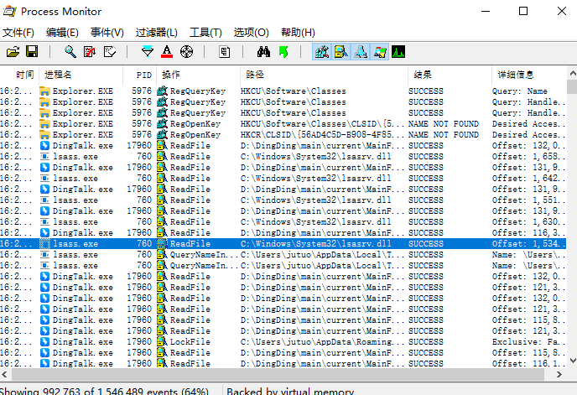Toggle Show Network Activity toolbar button

361,51
